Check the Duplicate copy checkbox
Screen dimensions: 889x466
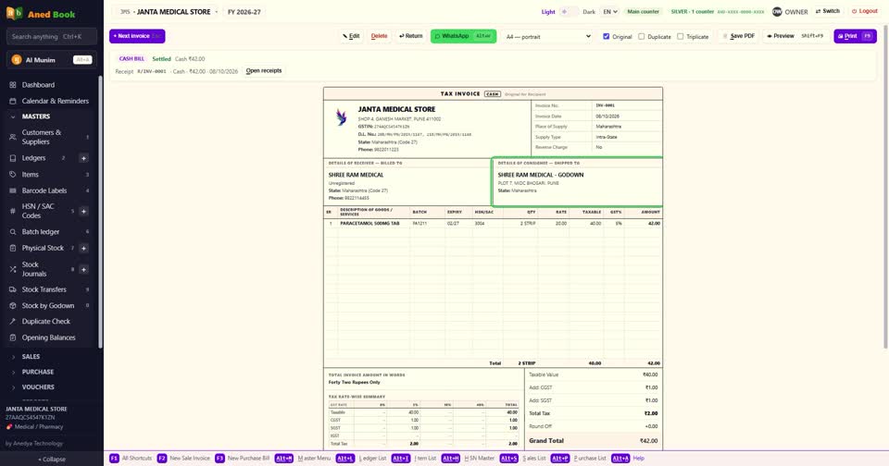click(641, 36)
